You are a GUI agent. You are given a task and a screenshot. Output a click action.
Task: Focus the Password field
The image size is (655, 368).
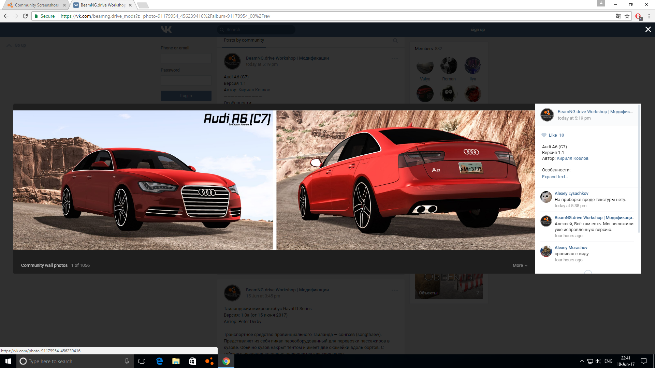(x=186, y=80)
